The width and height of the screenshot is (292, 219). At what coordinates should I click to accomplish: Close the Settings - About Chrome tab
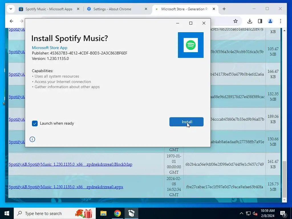[x=146, y=9]
